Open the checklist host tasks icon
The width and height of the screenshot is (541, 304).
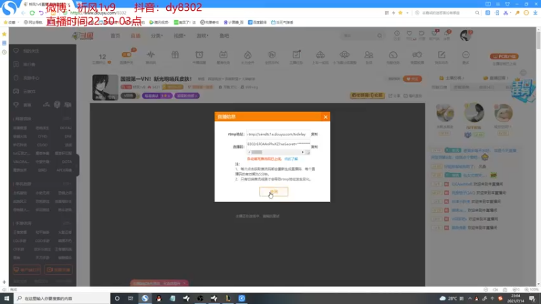pyautogui.click(x=296, y=55)
